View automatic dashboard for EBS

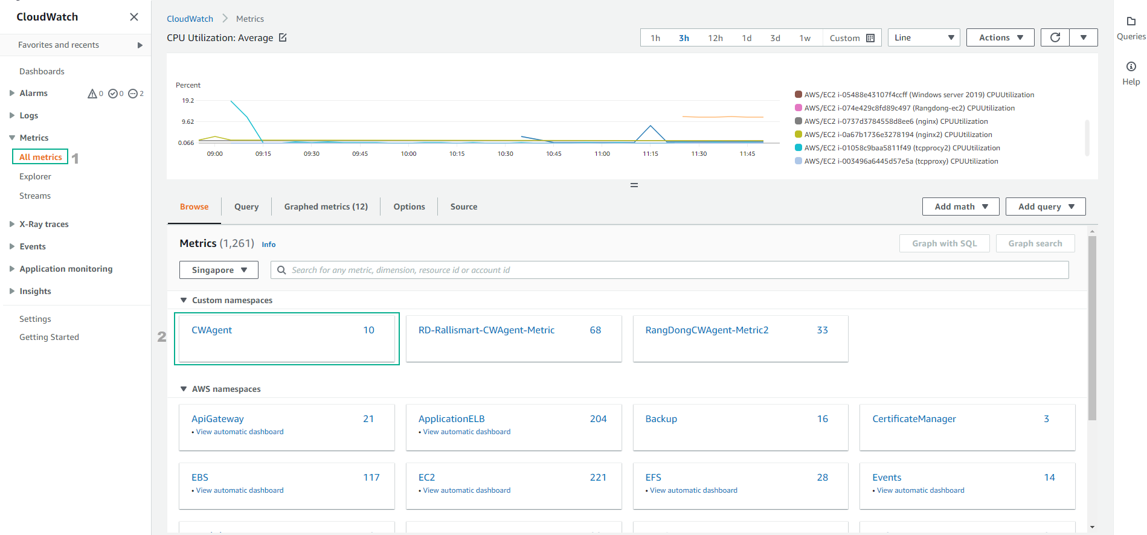(x=240, y=490)
